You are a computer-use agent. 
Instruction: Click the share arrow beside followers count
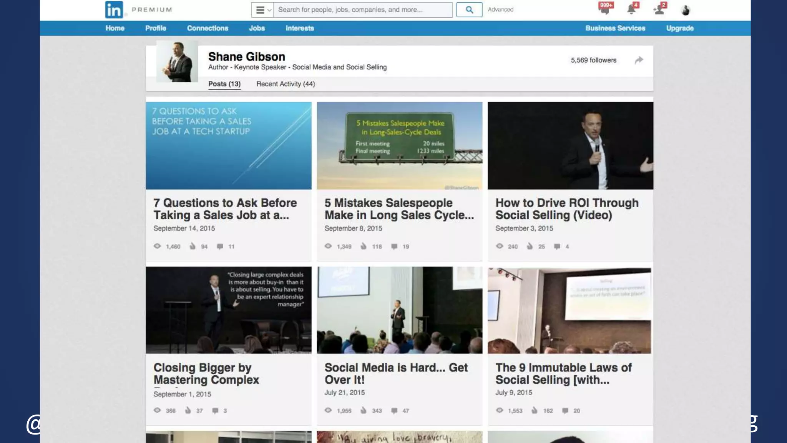tap(639, 60)
